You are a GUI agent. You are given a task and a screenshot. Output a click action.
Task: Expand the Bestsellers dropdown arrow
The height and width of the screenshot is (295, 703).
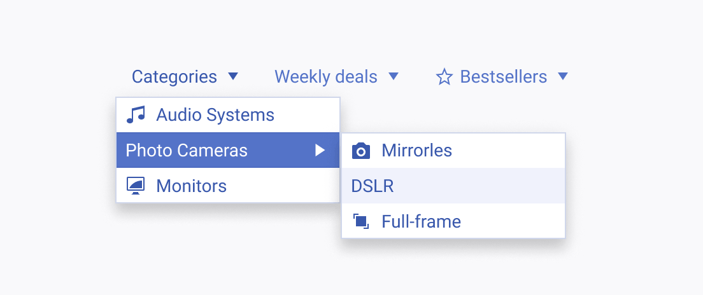(563, 76)
